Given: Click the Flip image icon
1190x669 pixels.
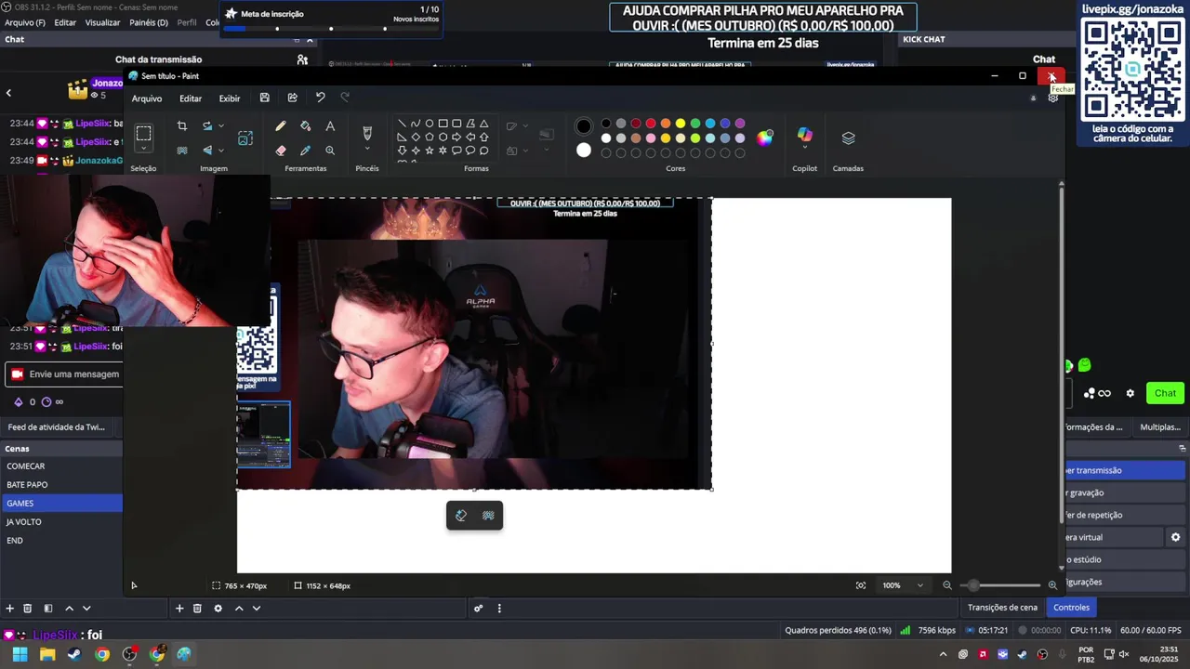Looking at the screenshot, I should [x=207, y=150].
